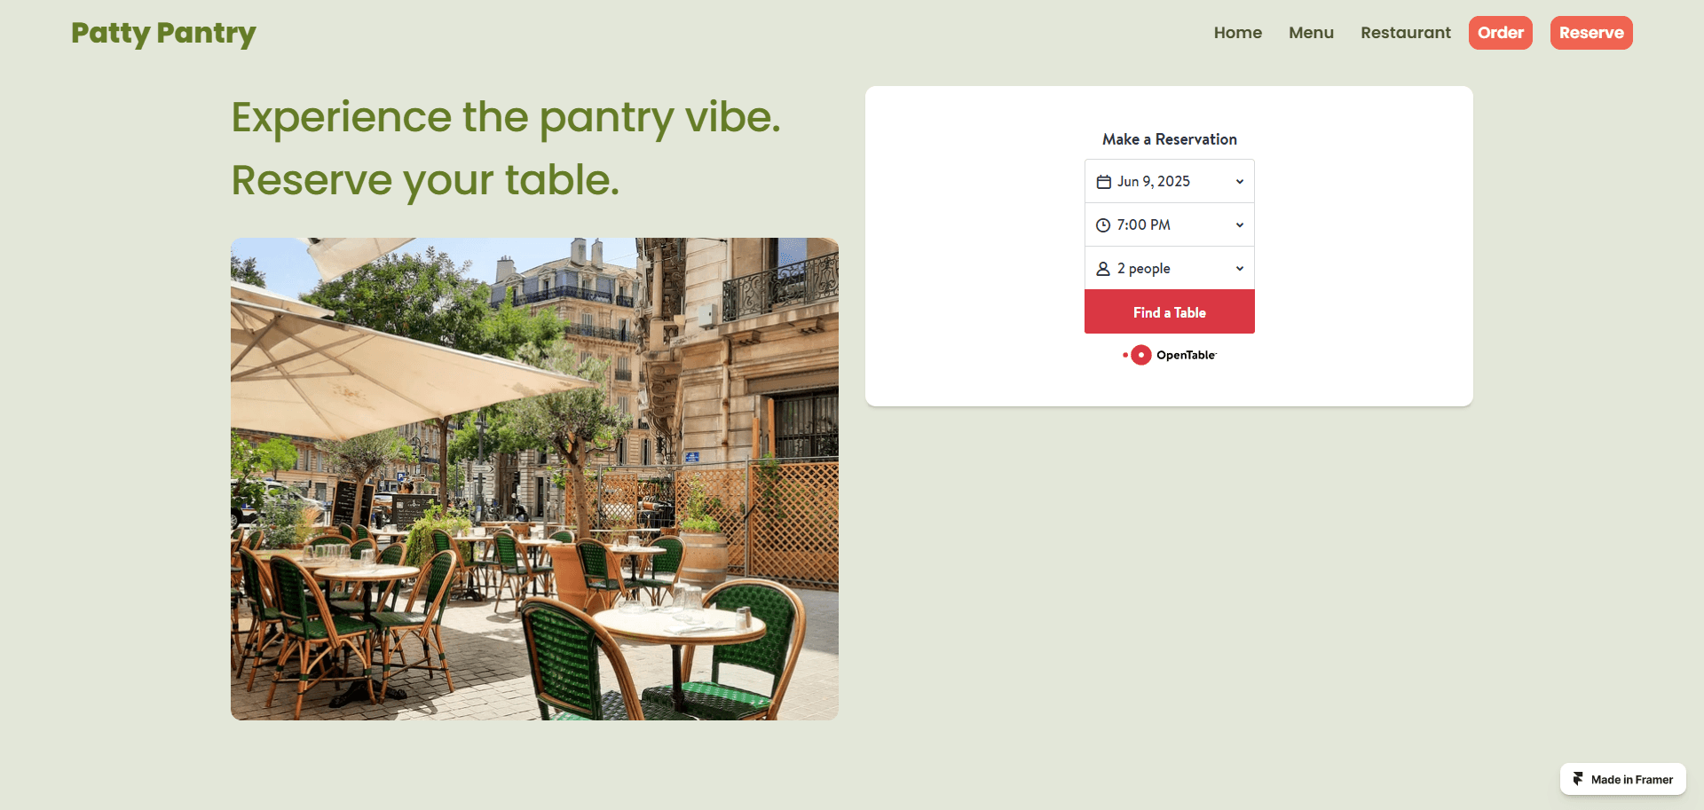
Task: Open the Menu page in navigation
Action: 1311,33
